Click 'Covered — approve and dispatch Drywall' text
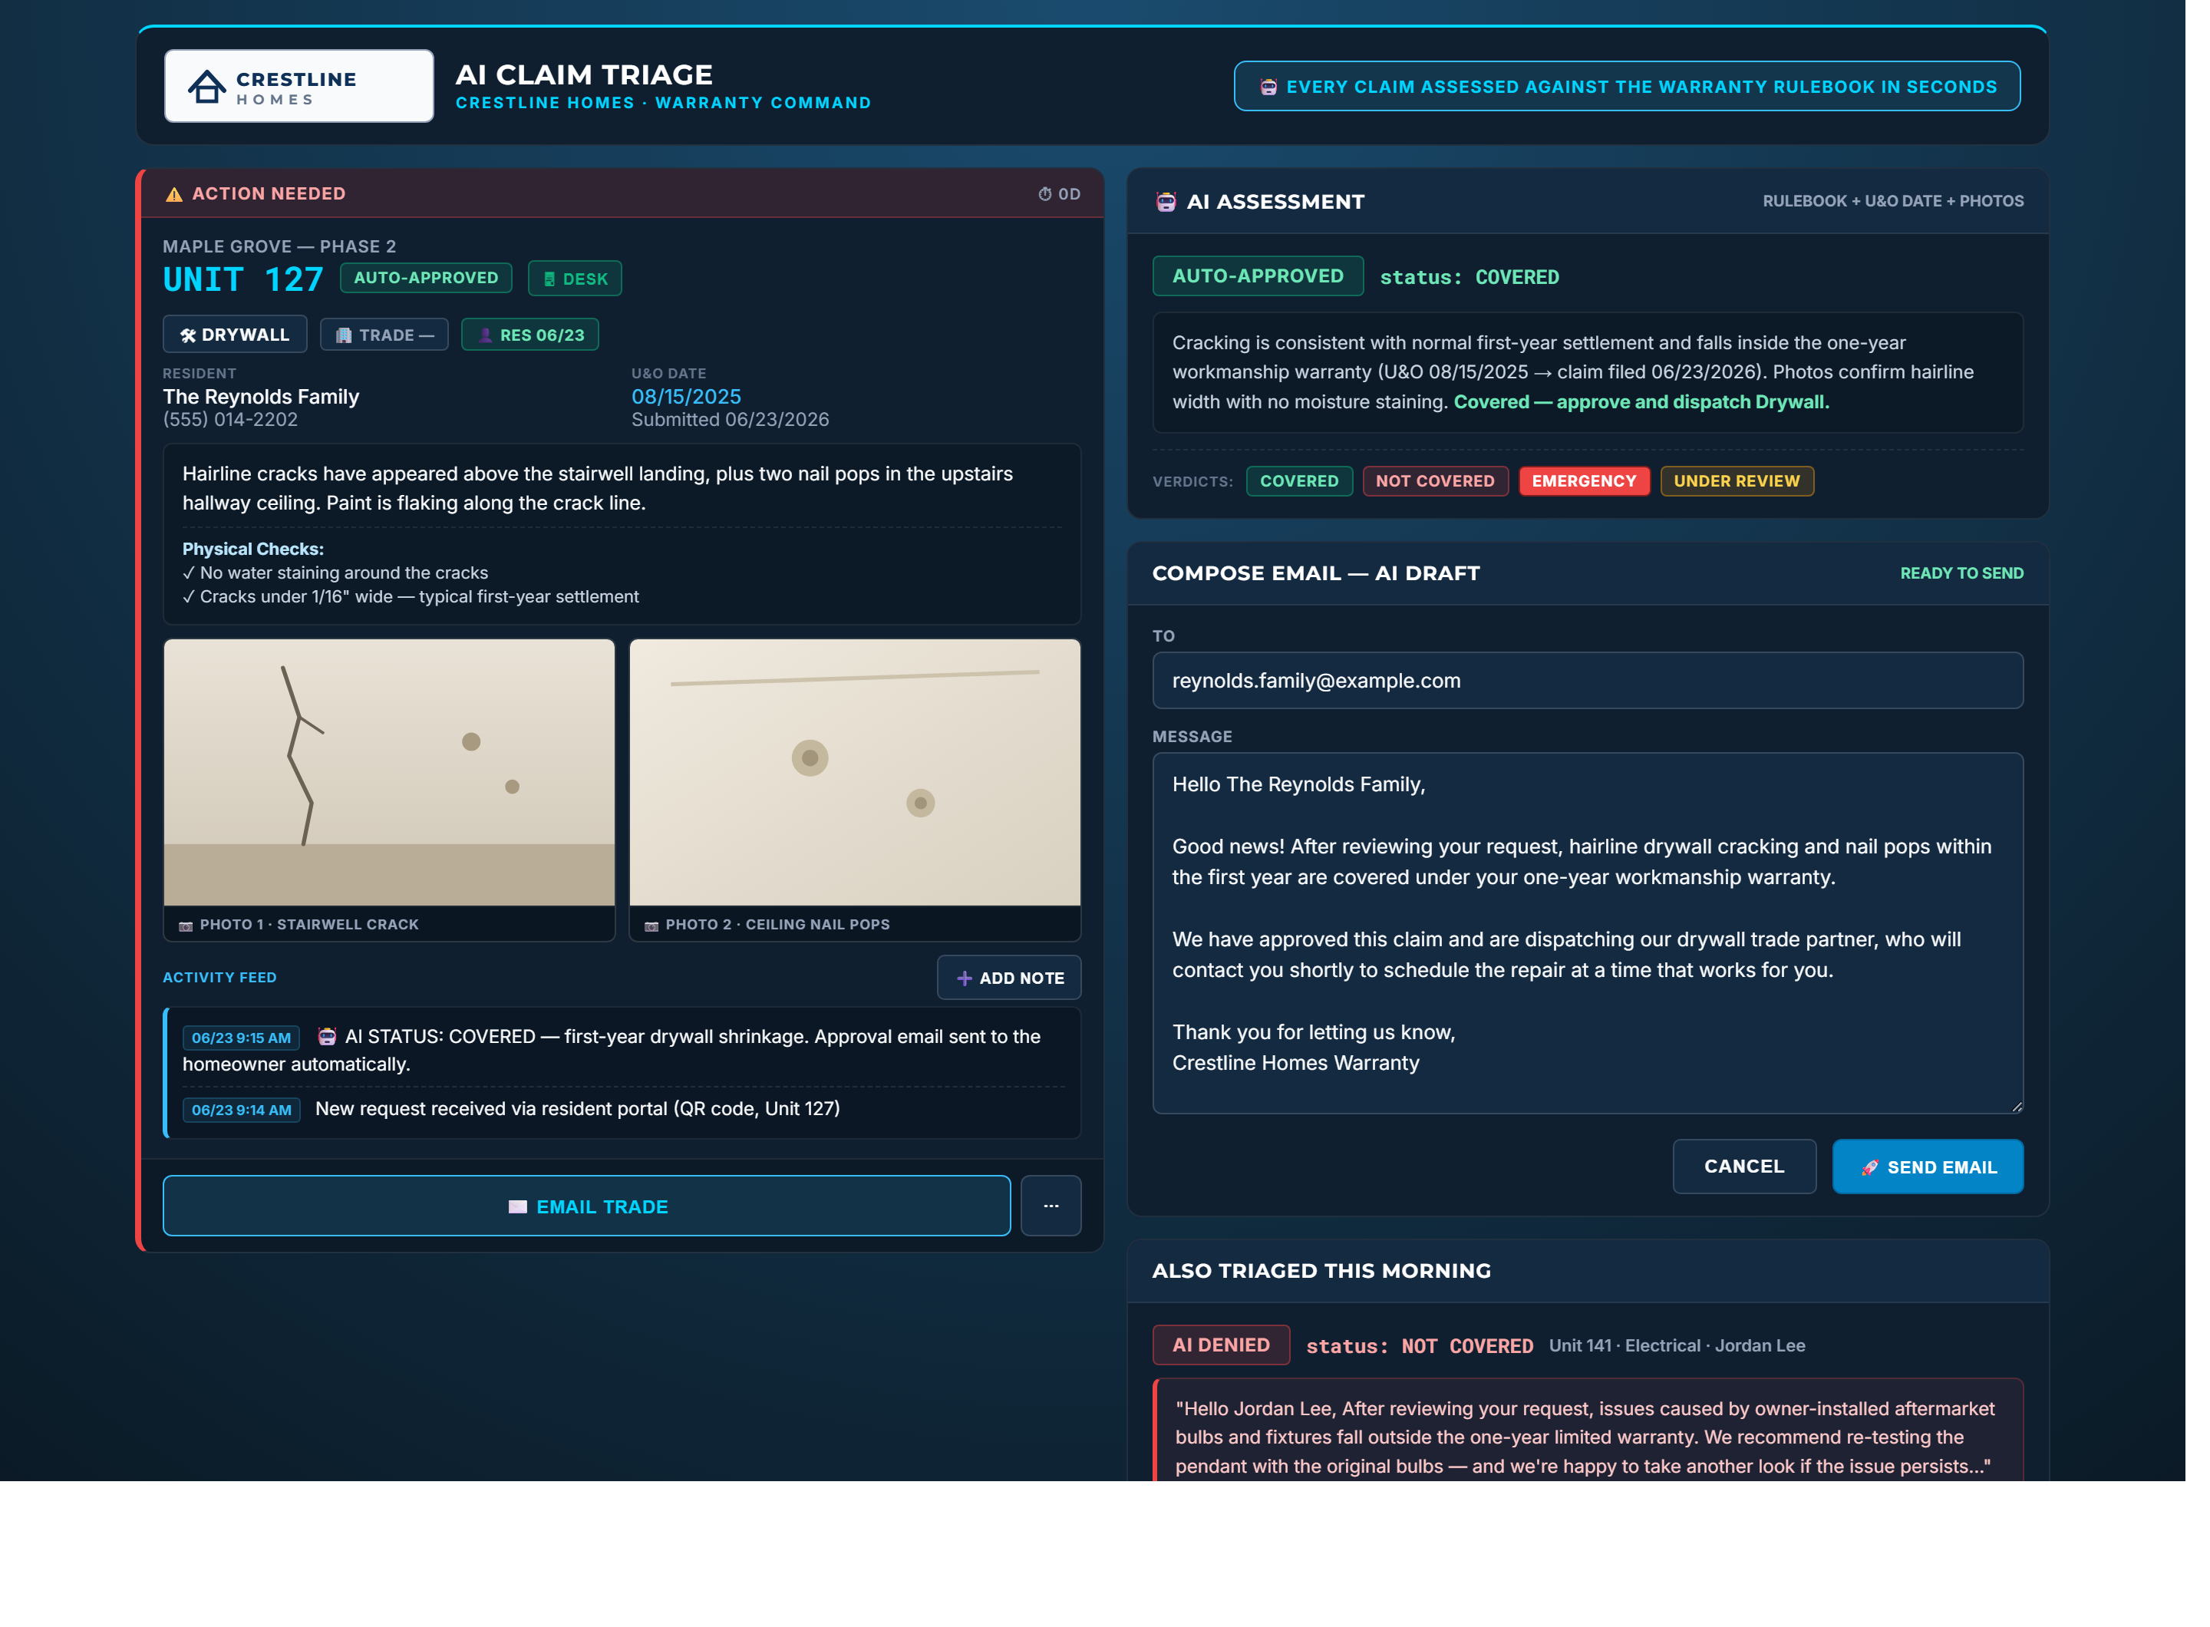2210x1627 pixels. (1641, 402)
